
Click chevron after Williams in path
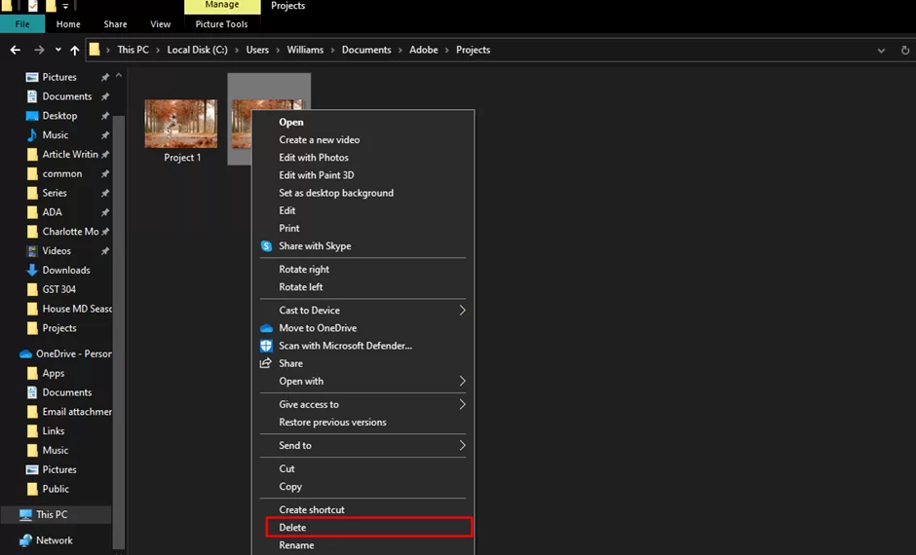[332, 51]
